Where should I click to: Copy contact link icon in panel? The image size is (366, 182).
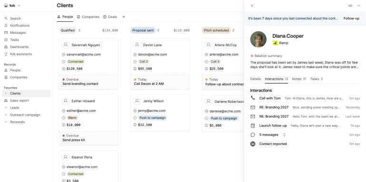pos(350,6)
